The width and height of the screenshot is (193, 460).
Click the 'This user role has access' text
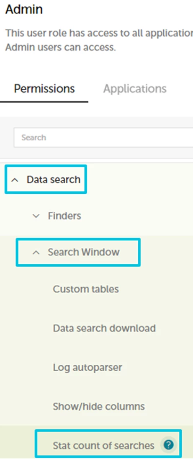pyautogui.click(x=99, y=33)
